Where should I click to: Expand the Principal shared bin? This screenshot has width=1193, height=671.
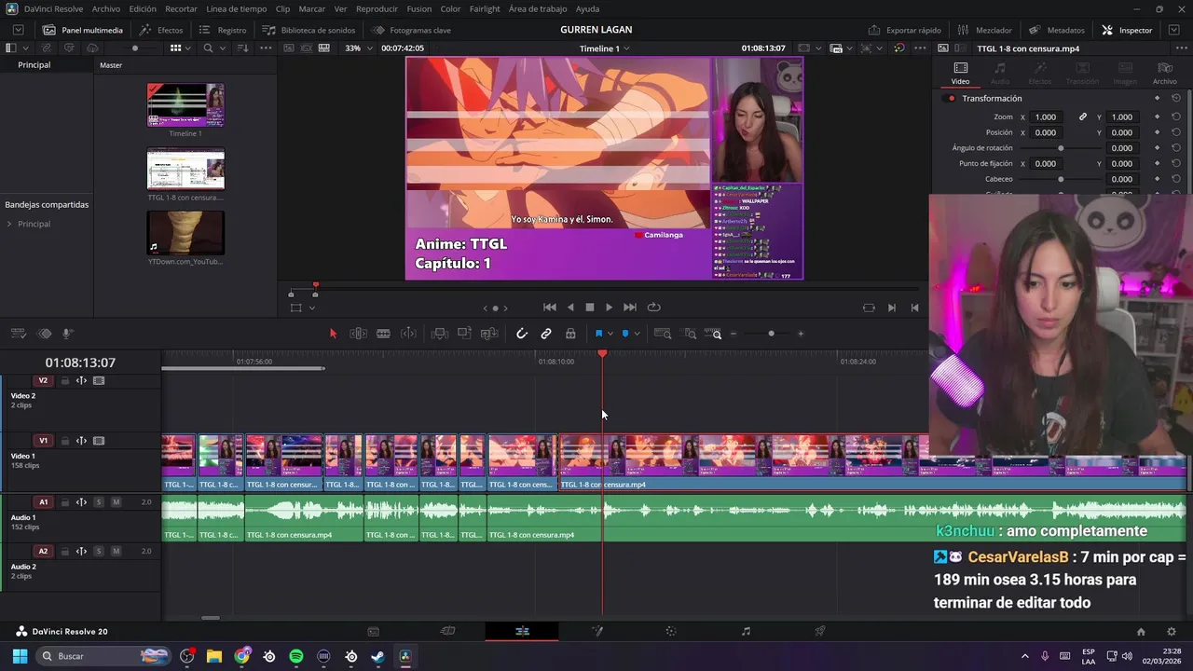pos(9,224)
